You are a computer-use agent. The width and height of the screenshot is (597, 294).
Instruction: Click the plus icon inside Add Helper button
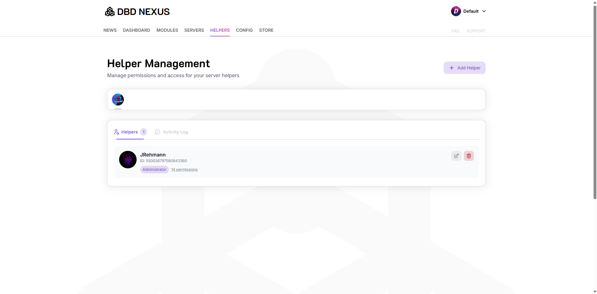coord(452,68)
